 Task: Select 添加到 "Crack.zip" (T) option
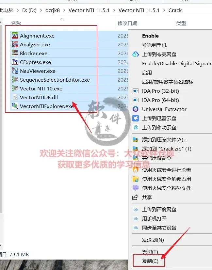tap(167, 149)
